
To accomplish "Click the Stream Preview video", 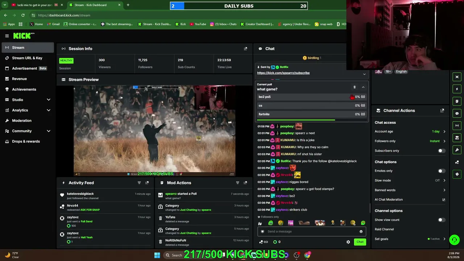I will [154, 131].
